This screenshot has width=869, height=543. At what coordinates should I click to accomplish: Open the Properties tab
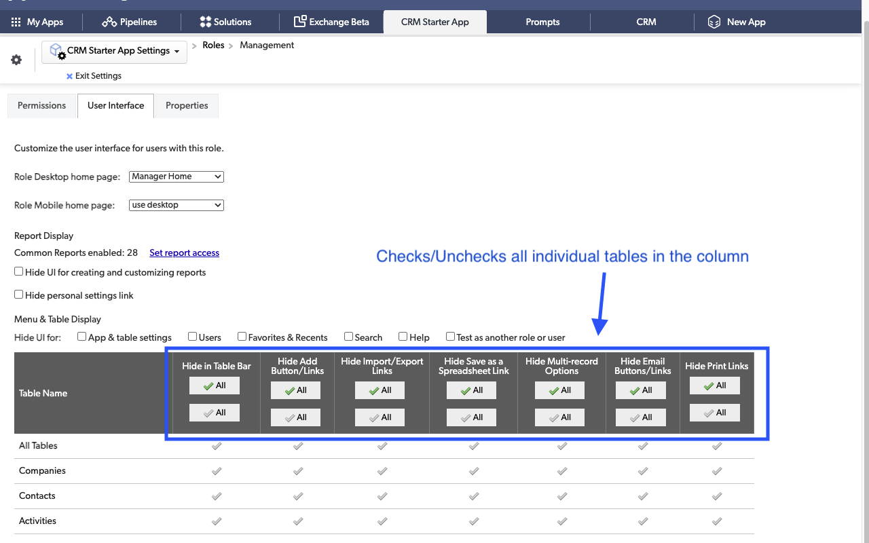(186, 105)
